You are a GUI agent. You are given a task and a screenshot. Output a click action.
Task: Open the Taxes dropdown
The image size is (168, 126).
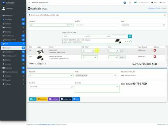coord(96,76)
